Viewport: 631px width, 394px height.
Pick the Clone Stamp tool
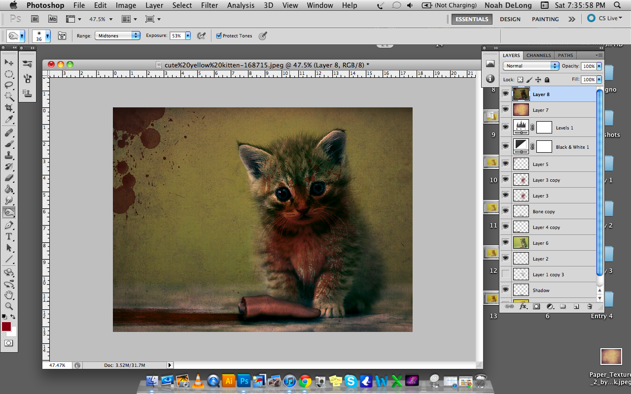(x=9, y=156)
